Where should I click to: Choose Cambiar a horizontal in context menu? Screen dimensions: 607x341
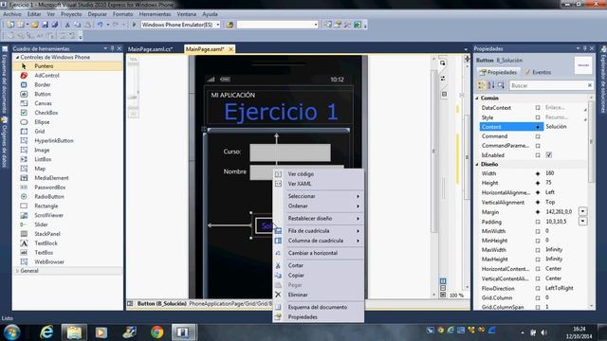[319, 253]
